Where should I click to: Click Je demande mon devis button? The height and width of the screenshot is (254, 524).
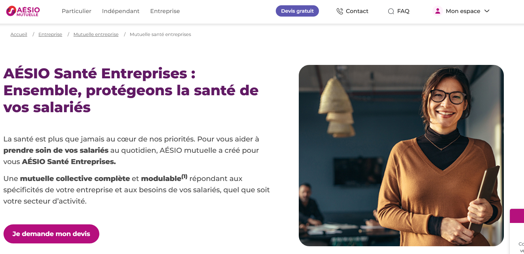pyautogui.click(x=51, y=234)
